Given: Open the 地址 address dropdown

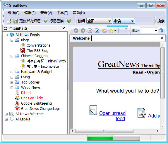Looking at the screenshot, I should coord(156,31).
